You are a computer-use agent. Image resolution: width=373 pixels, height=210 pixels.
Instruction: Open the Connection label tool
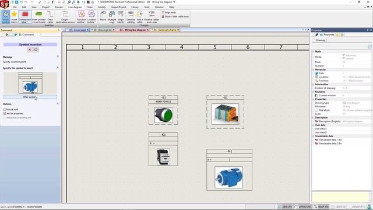24,17
